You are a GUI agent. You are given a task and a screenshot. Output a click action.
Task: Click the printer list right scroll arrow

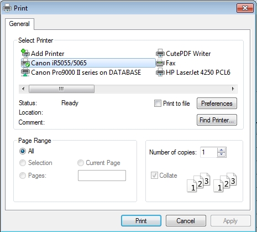click(x=233, y=89)
